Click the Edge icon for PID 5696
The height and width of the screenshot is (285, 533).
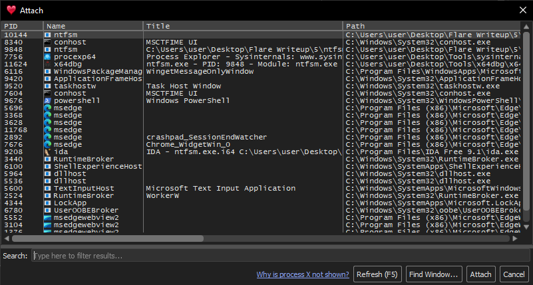[48, 108]
